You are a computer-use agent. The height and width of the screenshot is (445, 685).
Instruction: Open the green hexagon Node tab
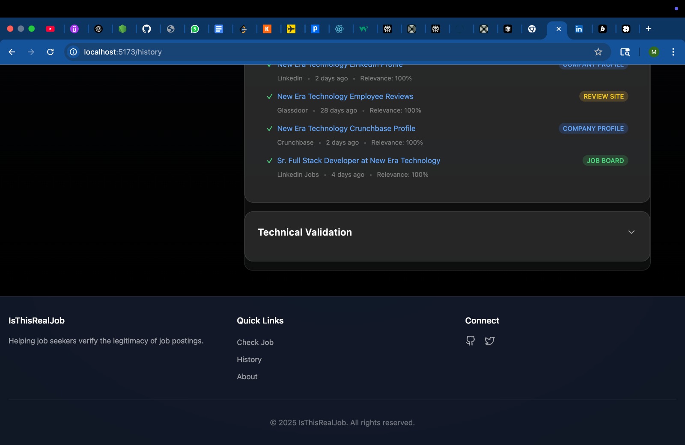123,29
